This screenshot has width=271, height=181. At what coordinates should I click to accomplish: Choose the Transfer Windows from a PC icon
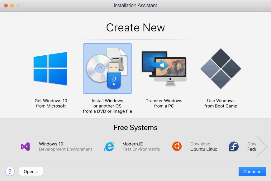164,68
